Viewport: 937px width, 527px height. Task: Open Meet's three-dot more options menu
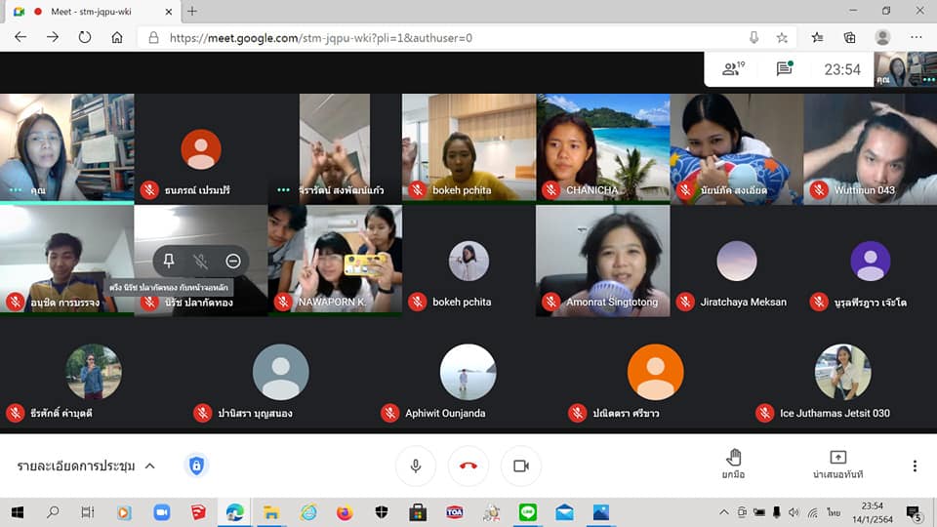[915, 466]
